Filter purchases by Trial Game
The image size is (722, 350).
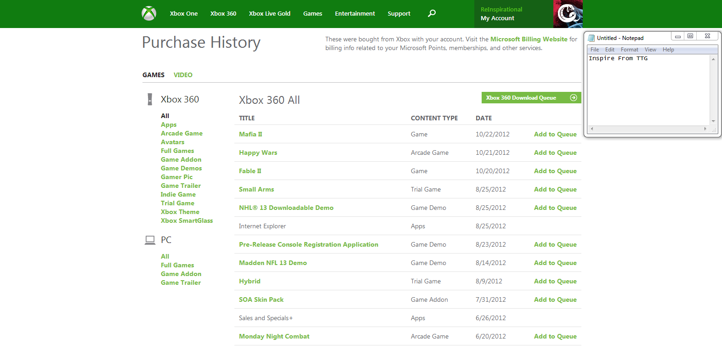point(177,203)
